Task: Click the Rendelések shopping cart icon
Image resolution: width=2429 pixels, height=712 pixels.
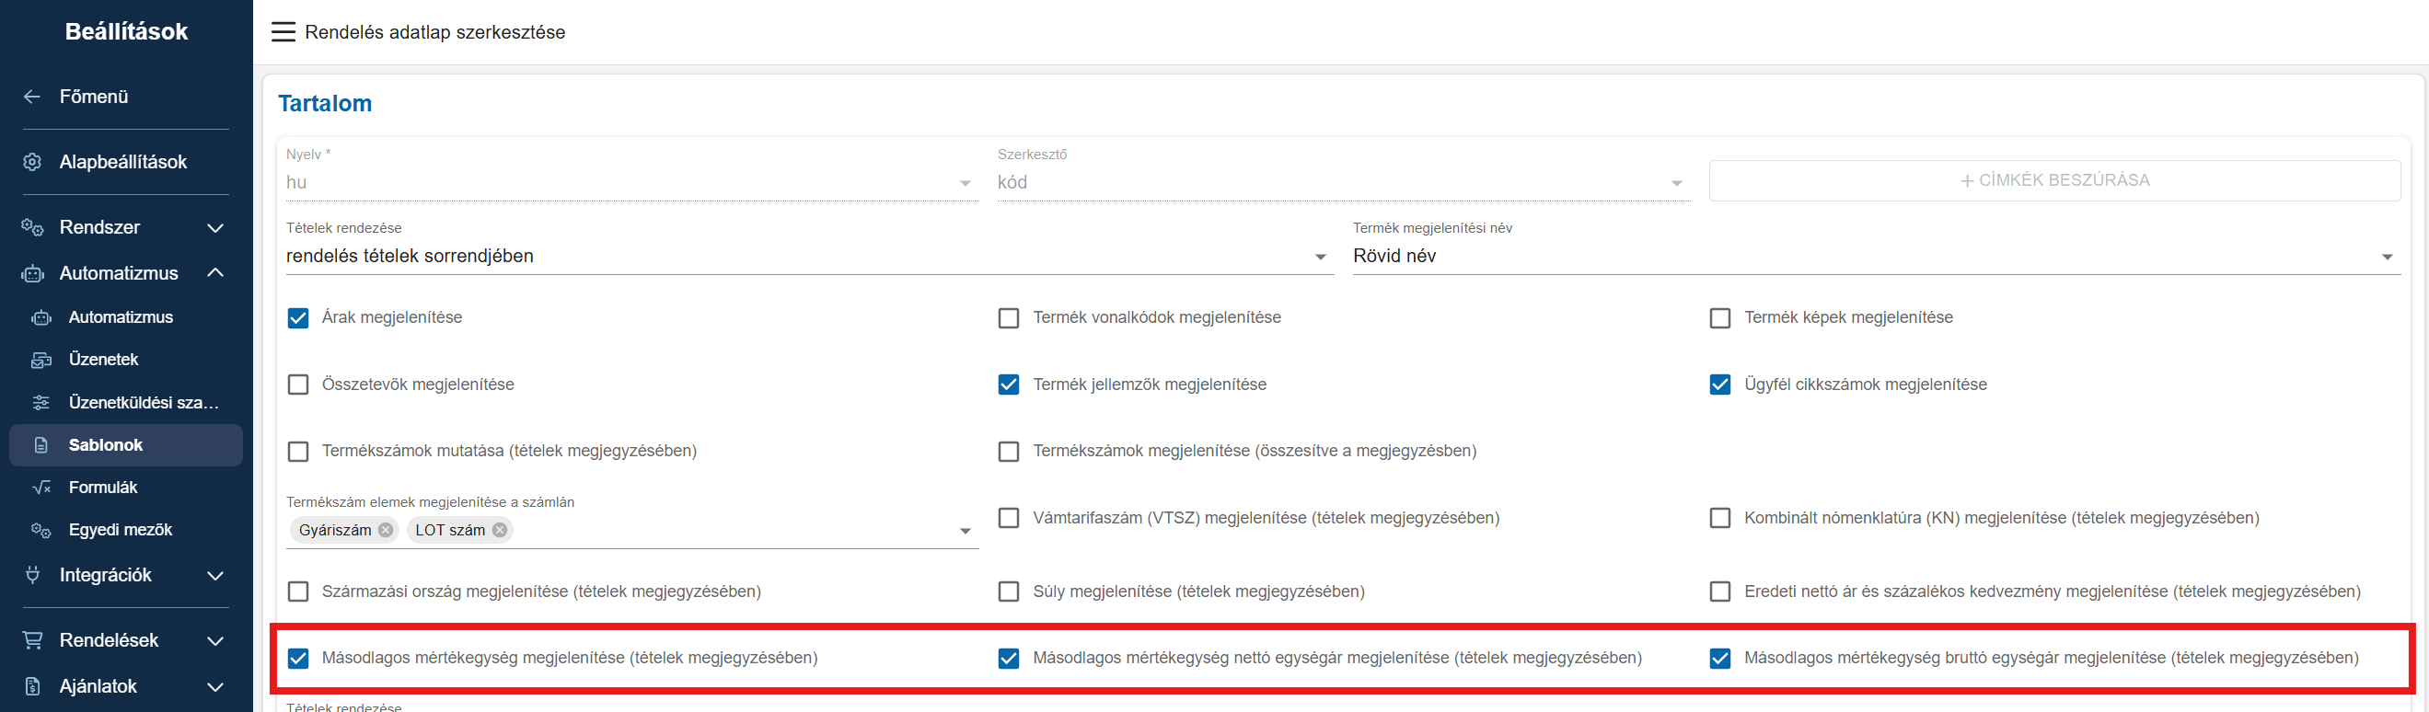Action: tap(32, 640)
